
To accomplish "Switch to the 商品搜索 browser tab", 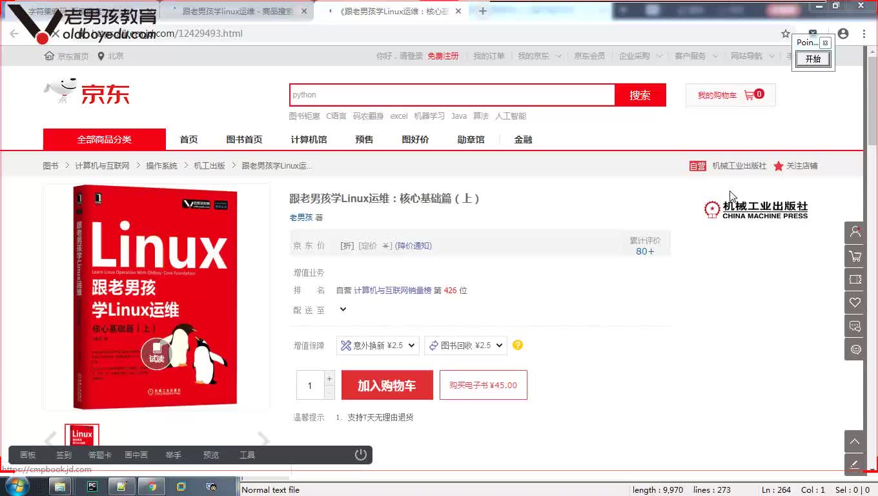I will point(236,12).
